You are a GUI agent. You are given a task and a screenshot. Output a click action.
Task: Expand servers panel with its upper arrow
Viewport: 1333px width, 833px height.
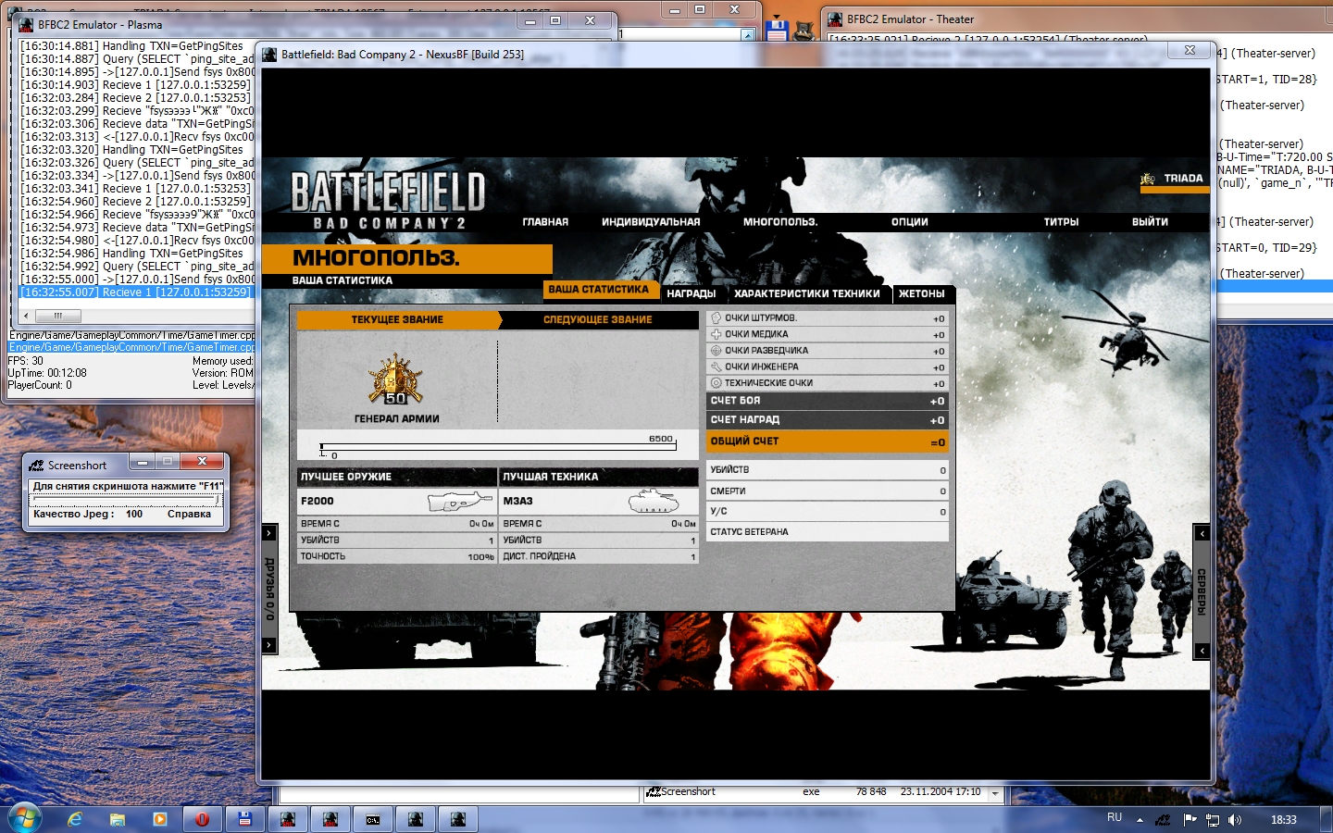(1202, 533)
